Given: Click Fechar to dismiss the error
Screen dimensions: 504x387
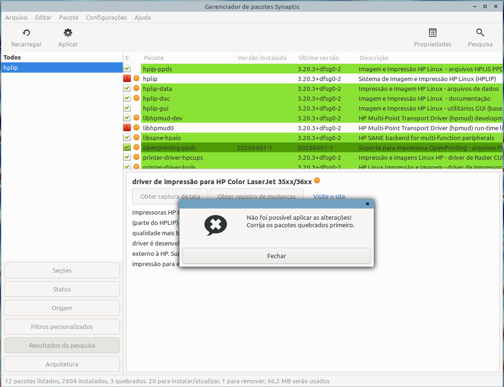Looking at the screenshot, I should point(277,256).
